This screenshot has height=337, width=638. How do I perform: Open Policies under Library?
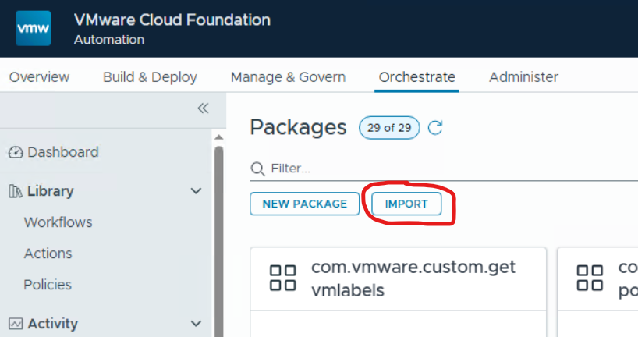point(48,285)
